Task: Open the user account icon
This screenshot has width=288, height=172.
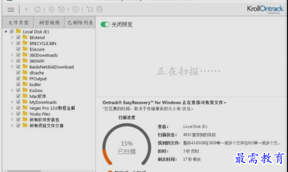Action: tap(99, 9)
